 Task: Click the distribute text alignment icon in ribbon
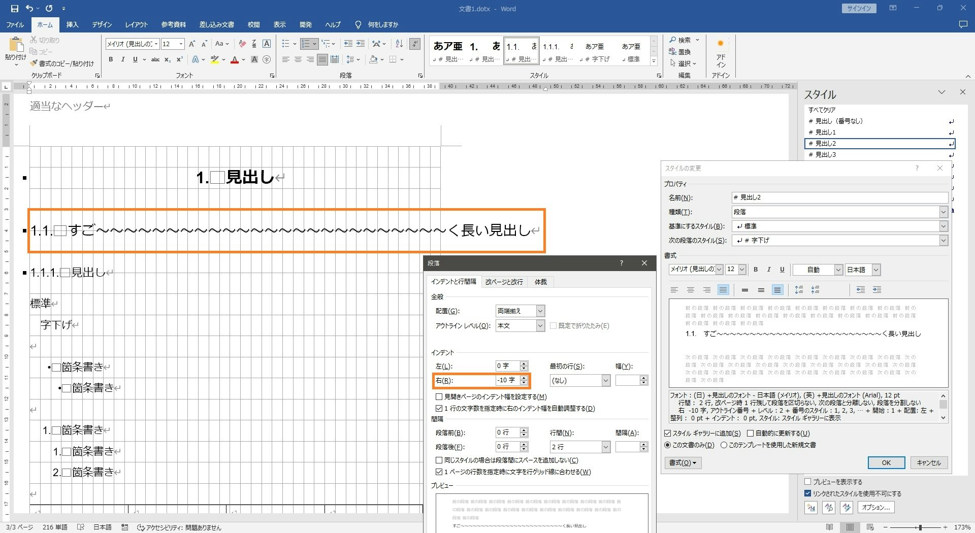[335, 59]
